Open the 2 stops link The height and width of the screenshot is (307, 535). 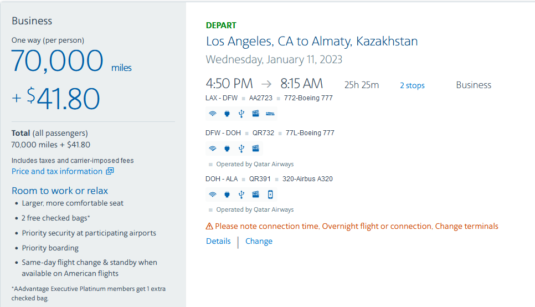pos(412,85)
